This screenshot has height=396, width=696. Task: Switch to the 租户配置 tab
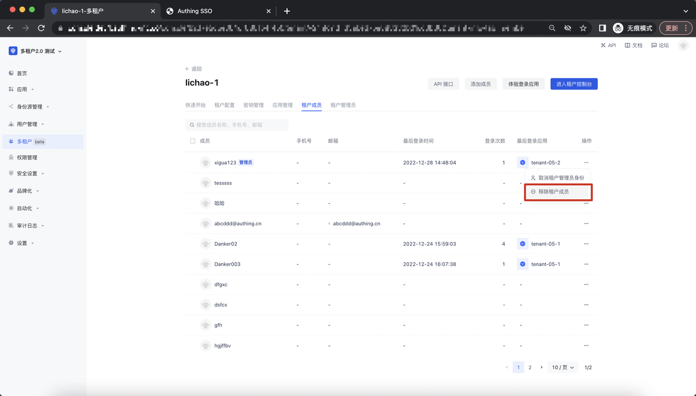[225, 105]
